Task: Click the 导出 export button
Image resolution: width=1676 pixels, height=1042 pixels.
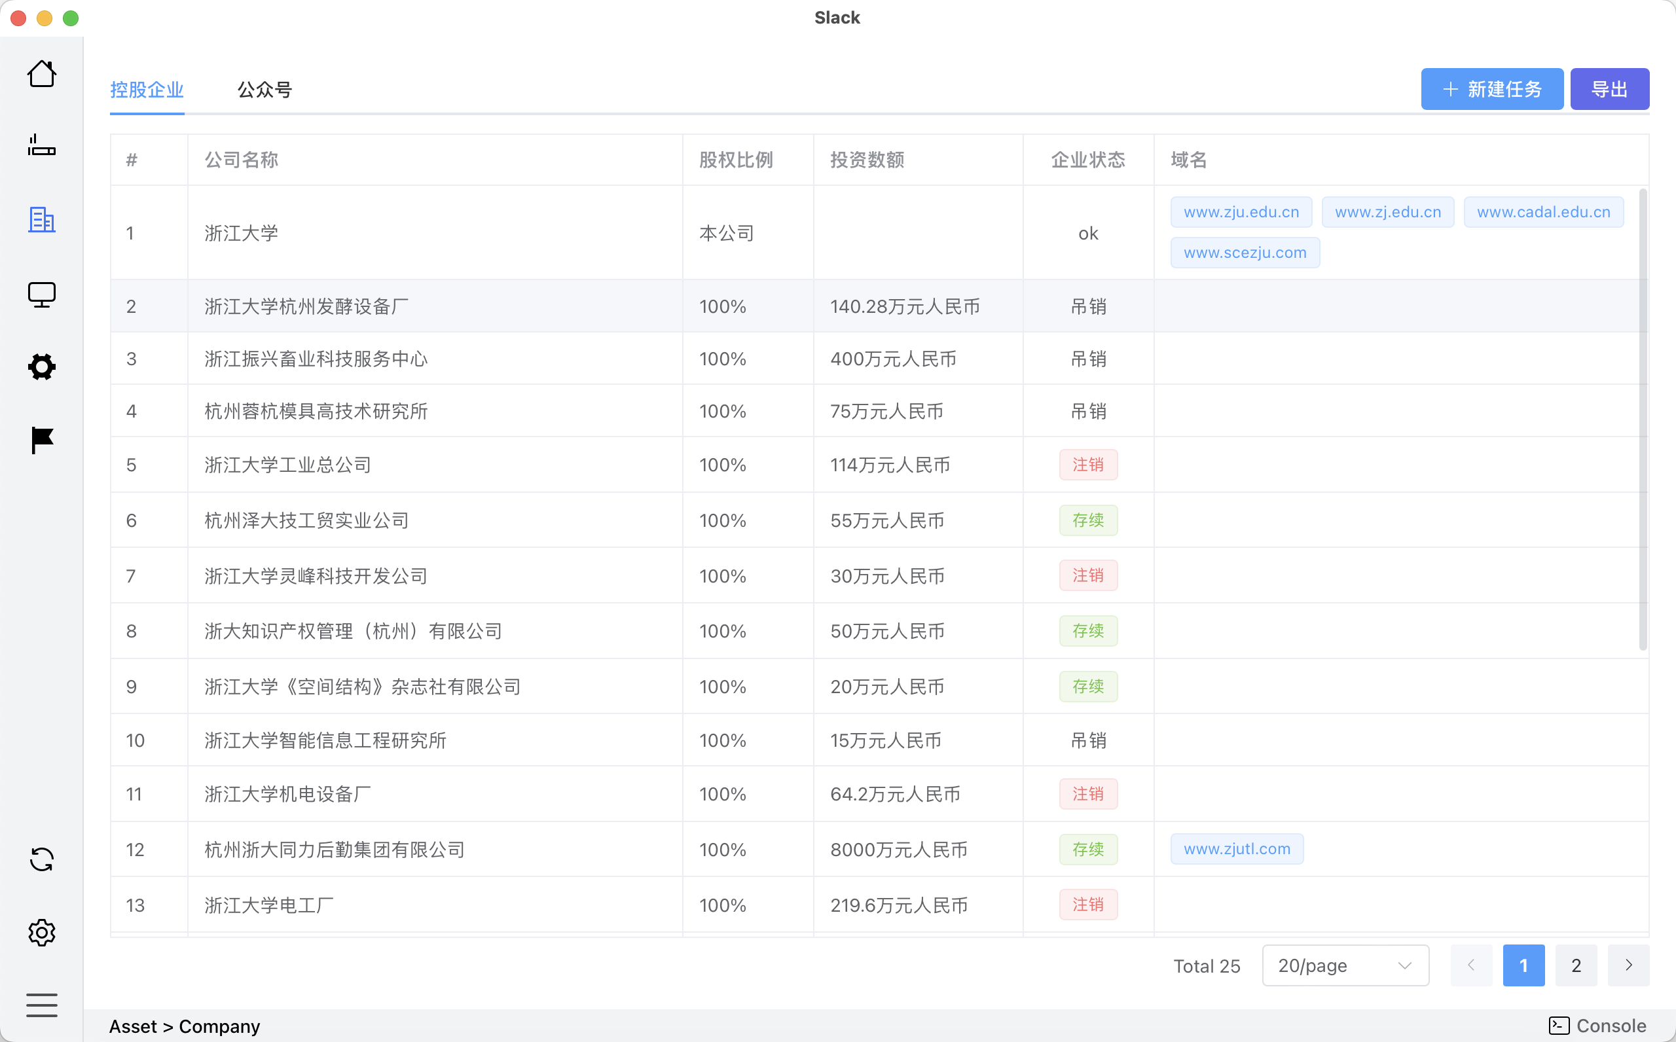Action: point(1609,89)
